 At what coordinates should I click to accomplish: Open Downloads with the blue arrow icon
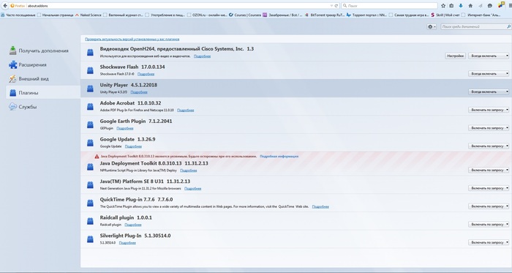tap(461, 6)
